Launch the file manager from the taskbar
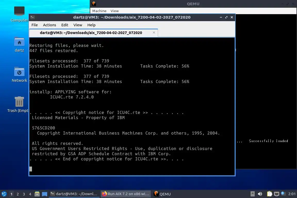The image size is (297, 198). coord(37,194)
